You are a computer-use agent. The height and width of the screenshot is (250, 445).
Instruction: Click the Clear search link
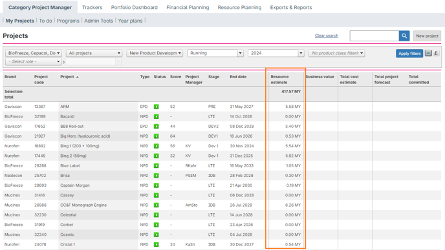click(x=327, y=36)
